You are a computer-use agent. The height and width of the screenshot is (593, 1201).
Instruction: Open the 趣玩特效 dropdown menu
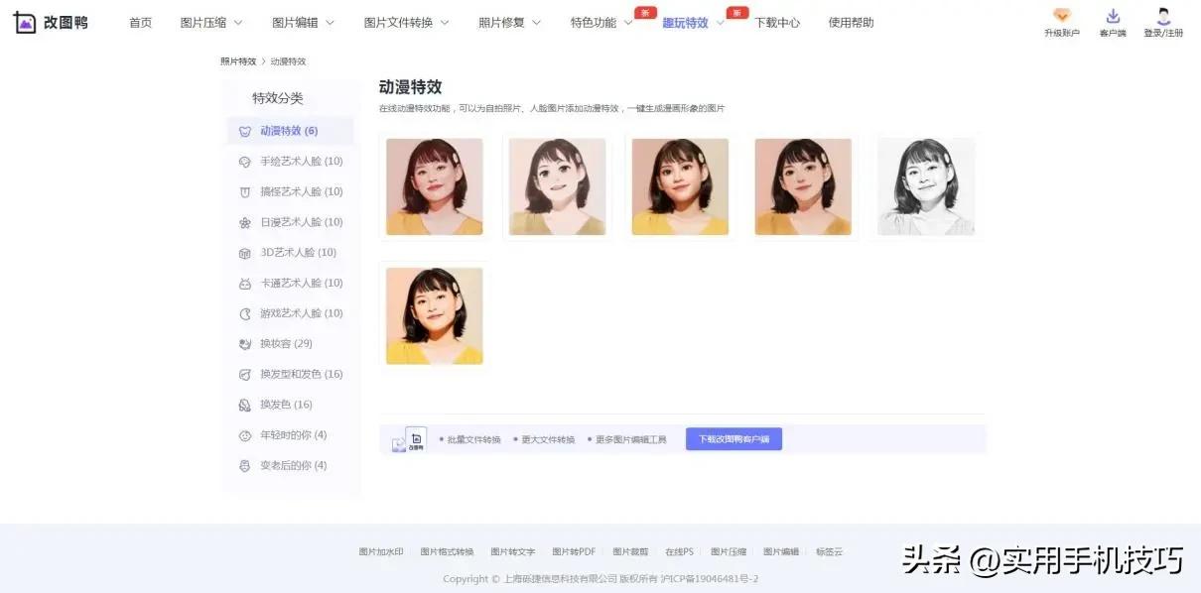click(689, 22)
